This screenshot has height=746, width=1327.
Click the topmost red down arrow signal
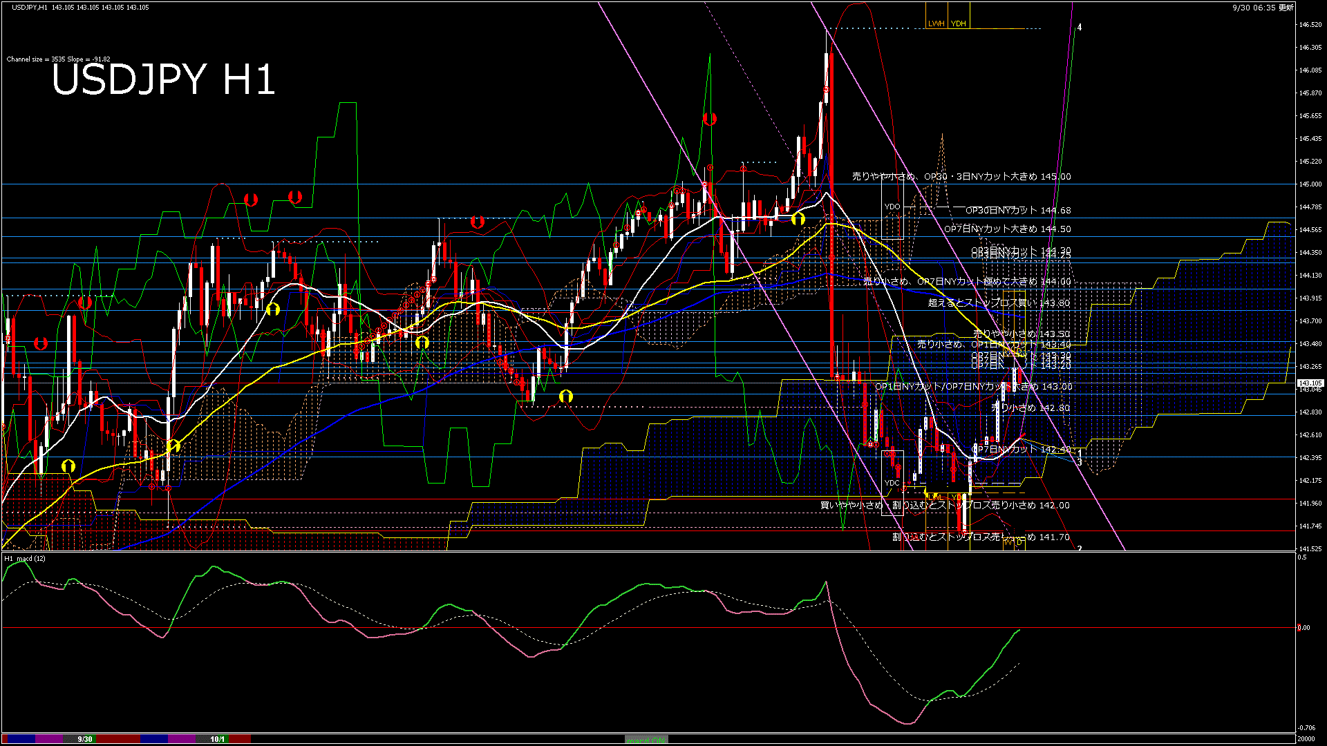pyautogui.click(x=709, y=119)
